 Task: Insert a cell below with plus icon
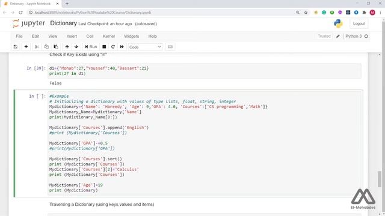(26, 47)
